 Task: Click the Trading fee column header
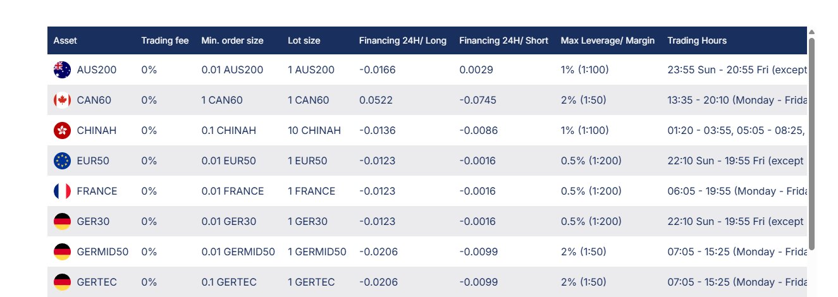click(x=164, y=40)
